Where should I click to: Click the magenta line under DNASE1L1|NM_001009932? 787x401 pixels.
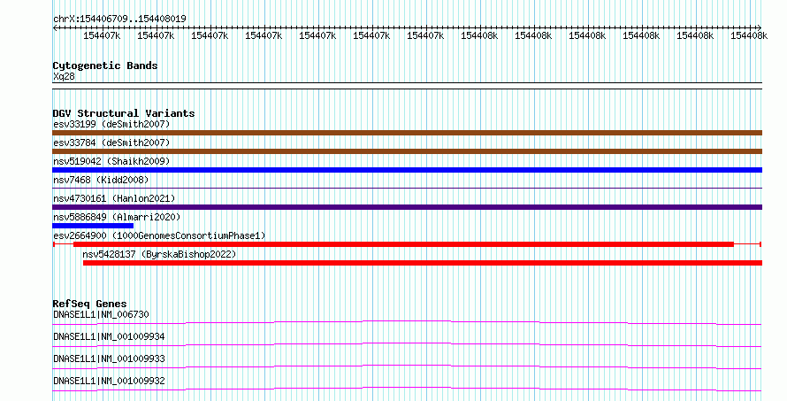(x=407, y=389)
